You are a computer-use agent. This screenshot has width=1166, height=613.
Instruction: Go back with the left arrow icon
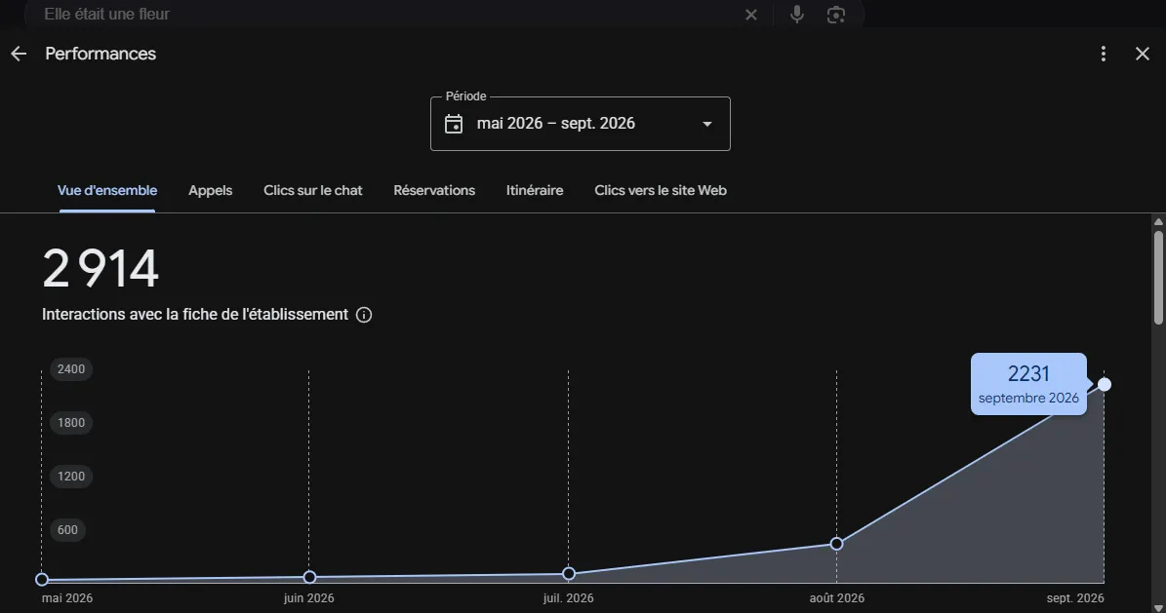(19, 54)
